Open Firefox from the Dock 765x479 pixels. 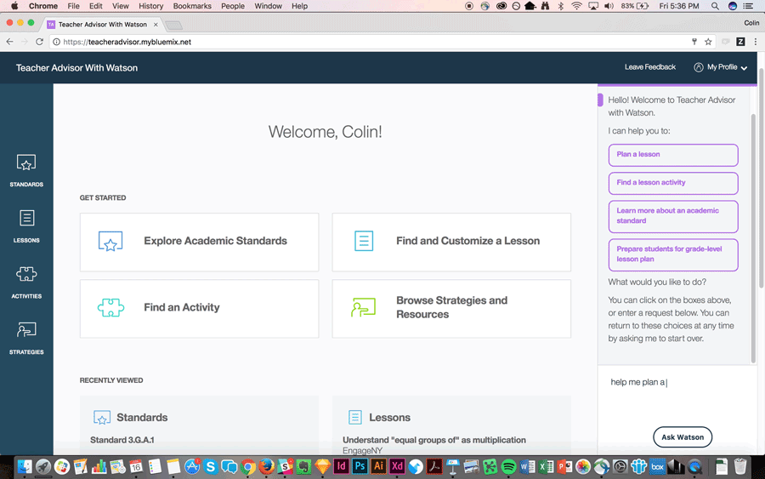point(266,467)
